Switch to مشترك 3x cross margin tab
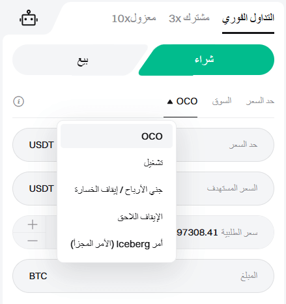This screenshot has height=304, width=286. (189, 18)
